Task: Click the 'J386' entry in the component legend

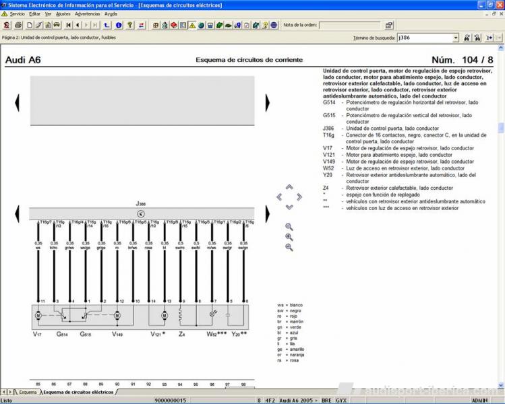Action: click(328, 129)
